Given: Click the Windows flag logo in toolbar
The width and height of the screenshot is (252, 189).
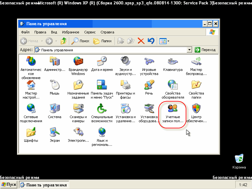Looking at the screenshot, I should [x=212, y=32].
